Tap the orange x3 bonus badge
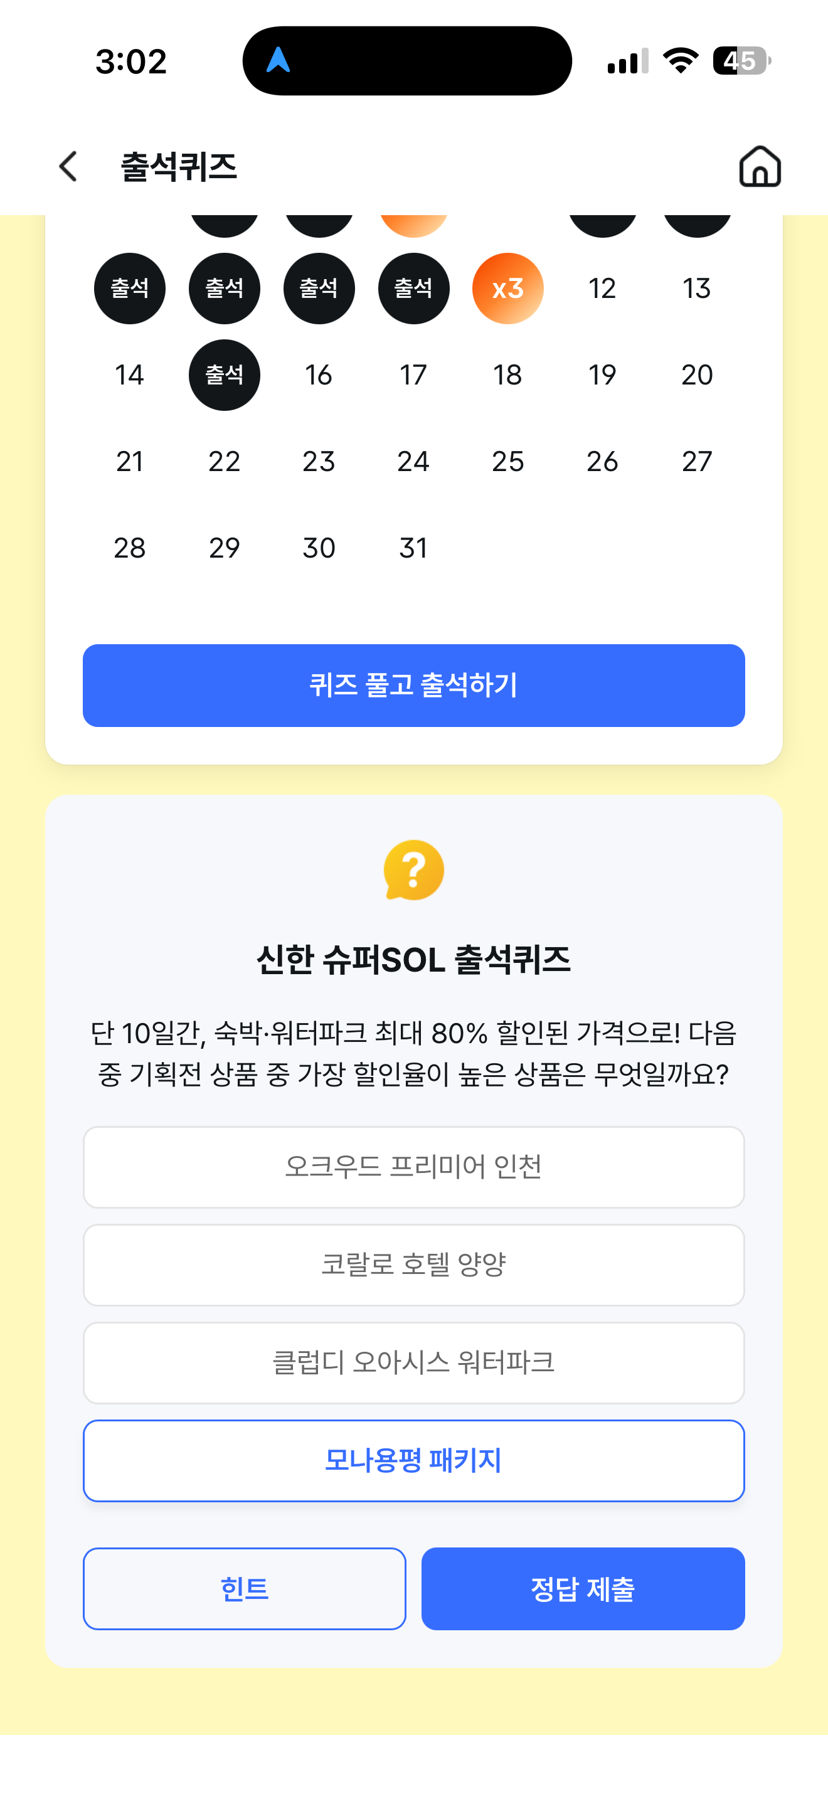This screenshot has height=1799, width=828. coord(507,289)
